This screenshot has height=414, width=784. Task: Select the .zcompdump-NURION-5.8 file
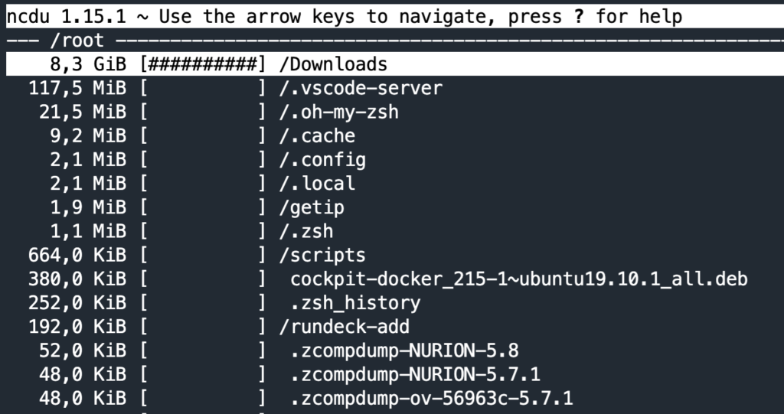pos(404,350)
